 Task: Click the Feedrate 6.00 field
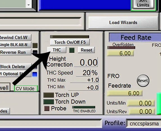(125, 93)
